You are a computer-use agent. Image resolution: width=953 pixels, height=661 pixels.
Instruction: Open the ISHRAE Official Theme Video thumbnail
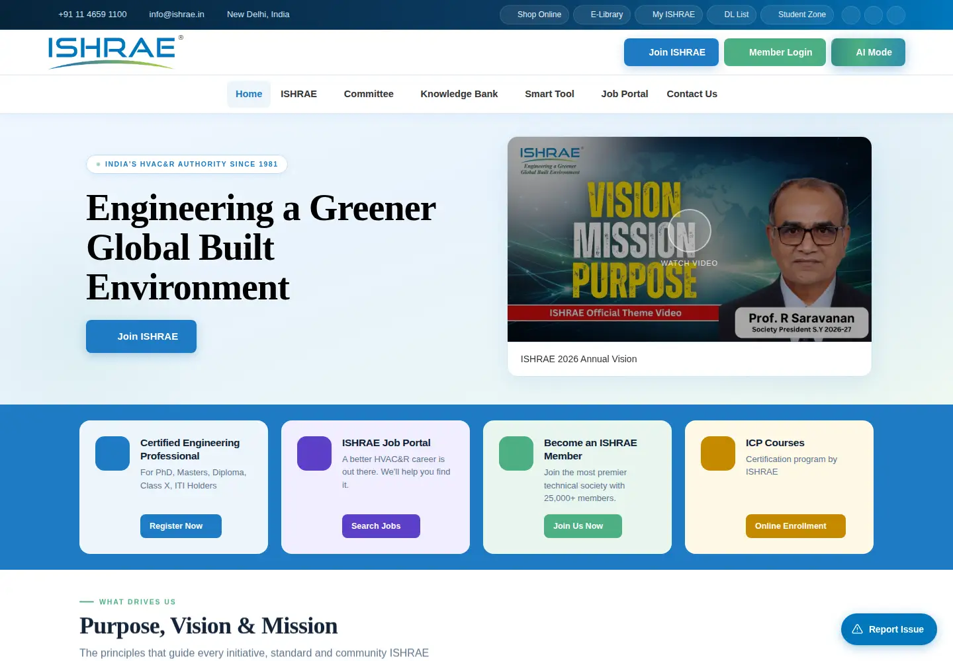(690, 239)
